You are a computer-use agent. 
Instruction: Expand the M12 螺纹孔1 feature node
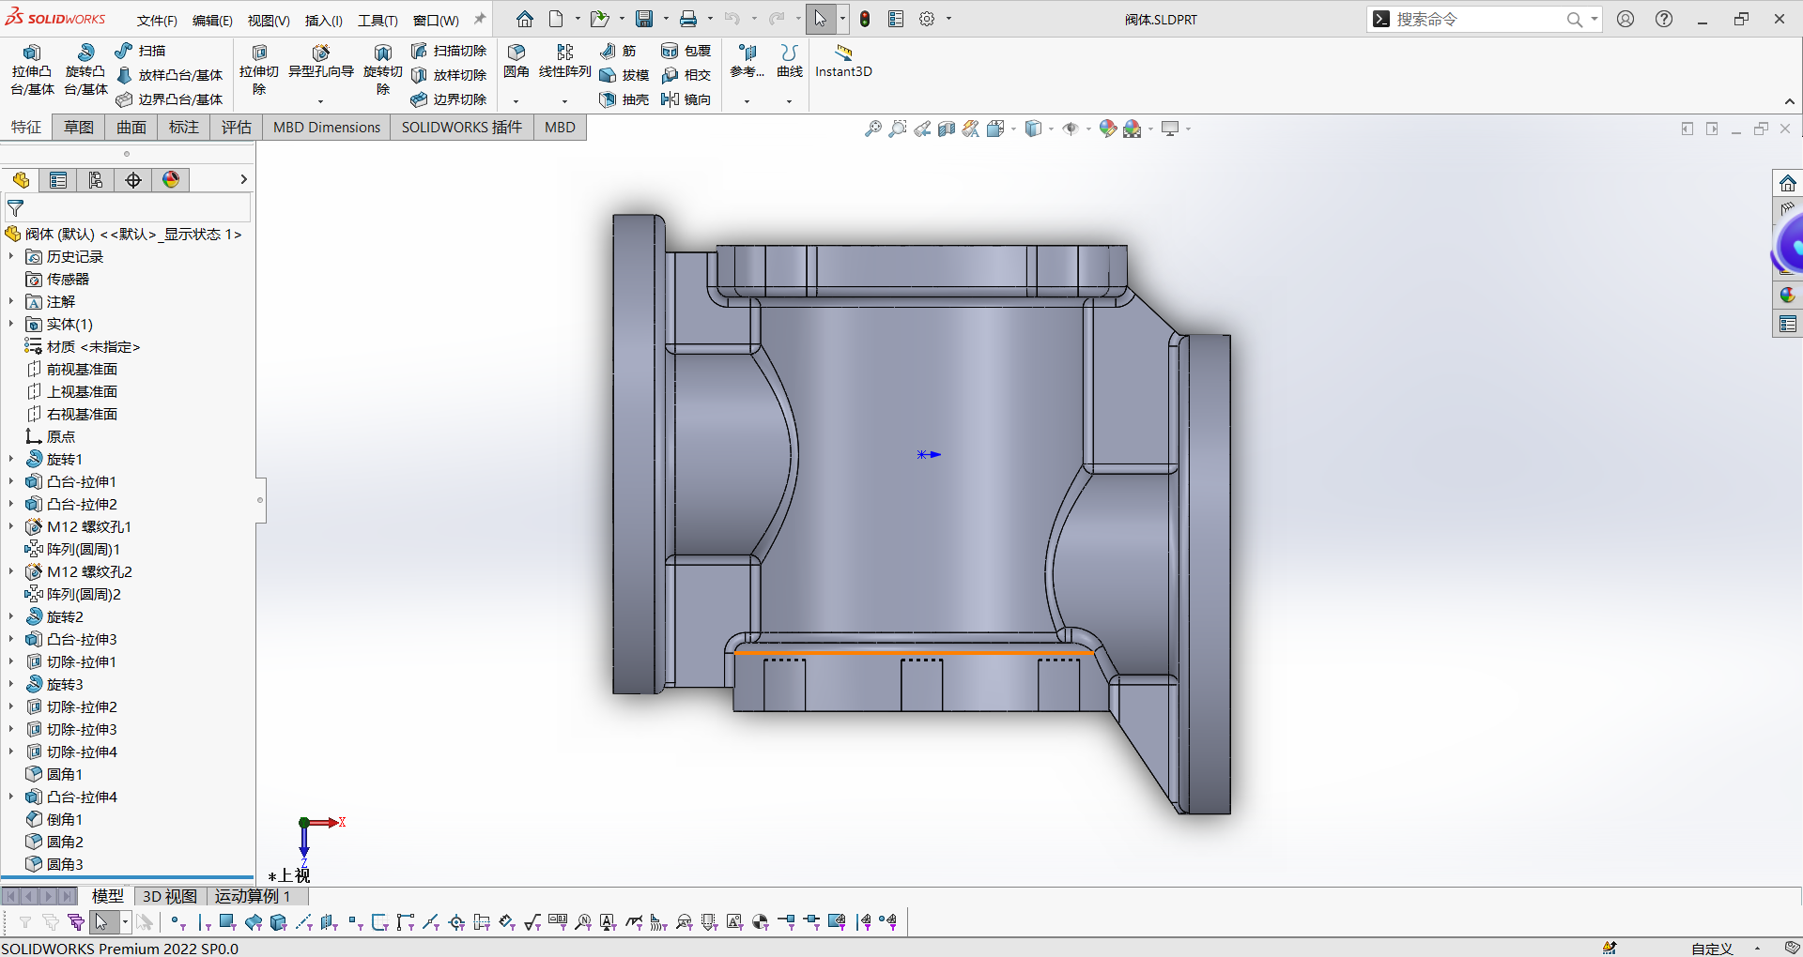[x=11, y=526]
